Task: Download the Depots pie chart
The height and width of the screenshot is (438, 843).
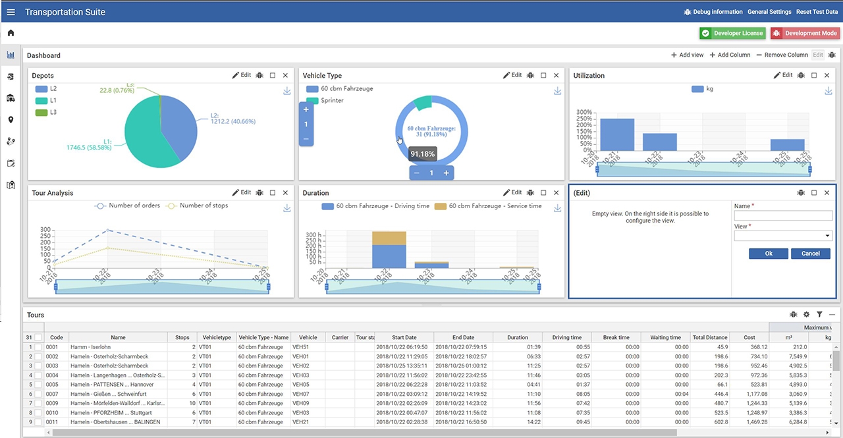Action: tap(287, 91)
